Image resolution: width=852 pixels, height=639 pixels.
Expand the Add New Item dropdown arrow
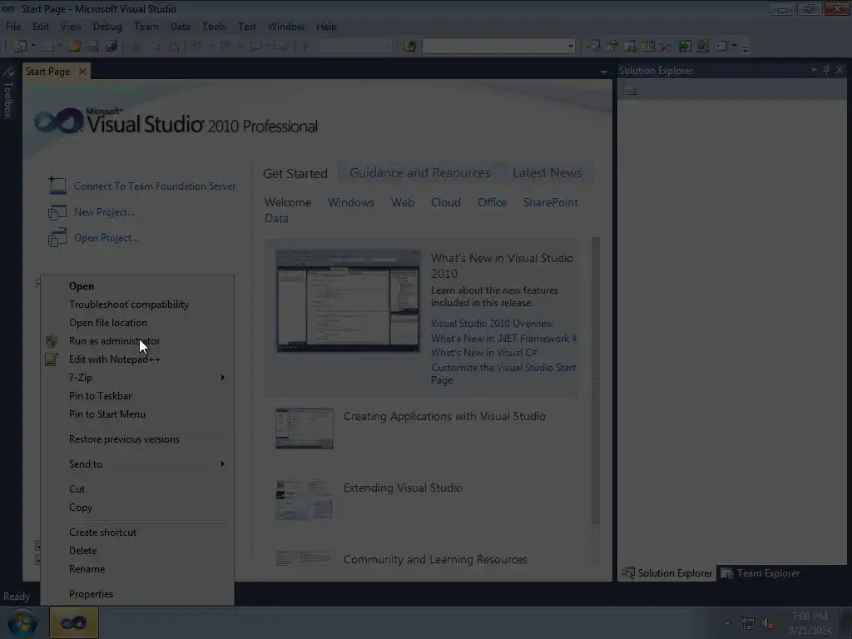(60, 47)
